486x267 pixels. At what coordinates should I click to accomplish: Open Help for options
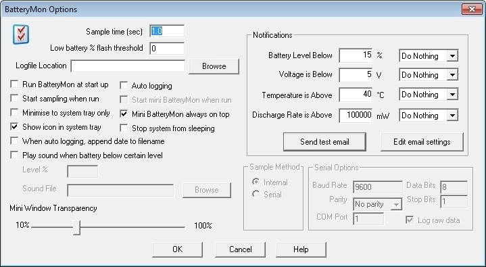point(301,249)
